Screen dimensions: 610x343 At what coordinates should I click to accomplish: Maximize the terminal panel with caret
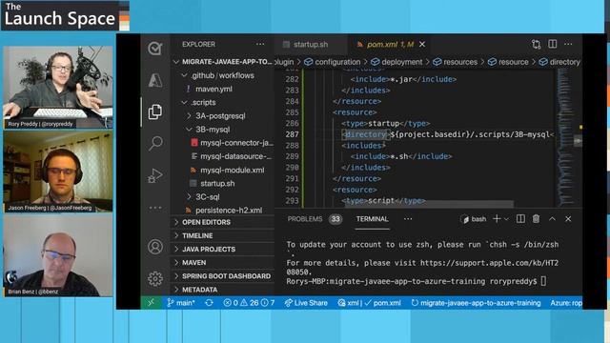tap(552, 219)
